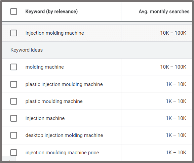Sort by Keyword (by relevance) column header
The height and width of the screenshot is (163, 194).
click(51, 11)
